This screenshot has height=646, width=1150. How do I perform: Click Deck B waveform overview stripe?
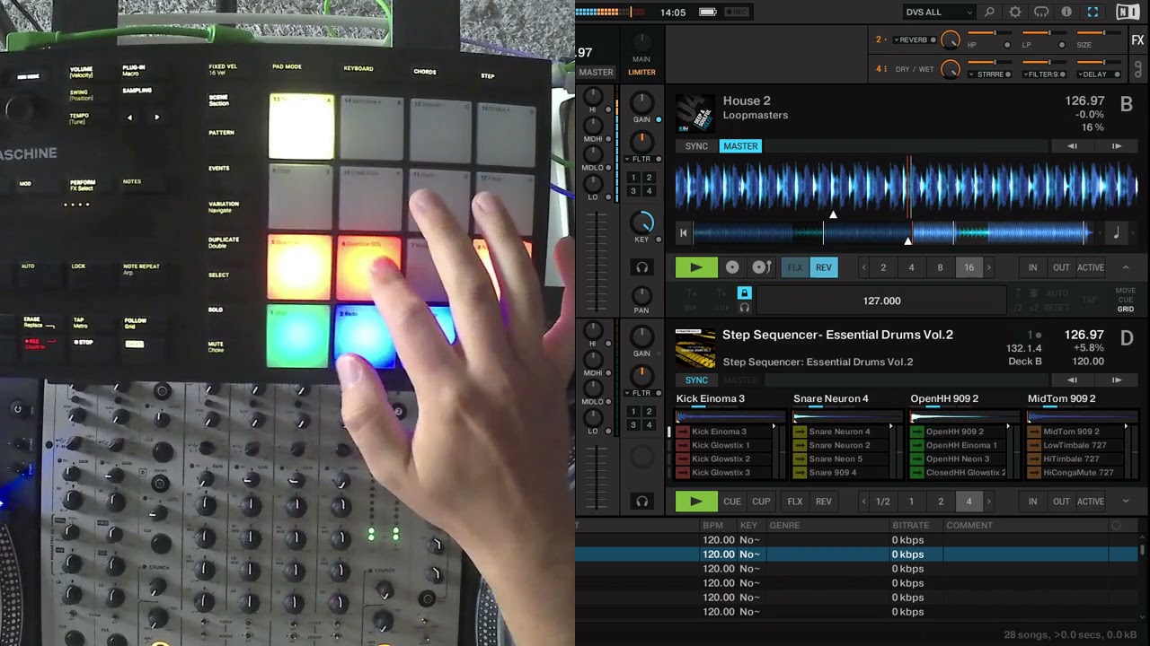coord(892,233)
